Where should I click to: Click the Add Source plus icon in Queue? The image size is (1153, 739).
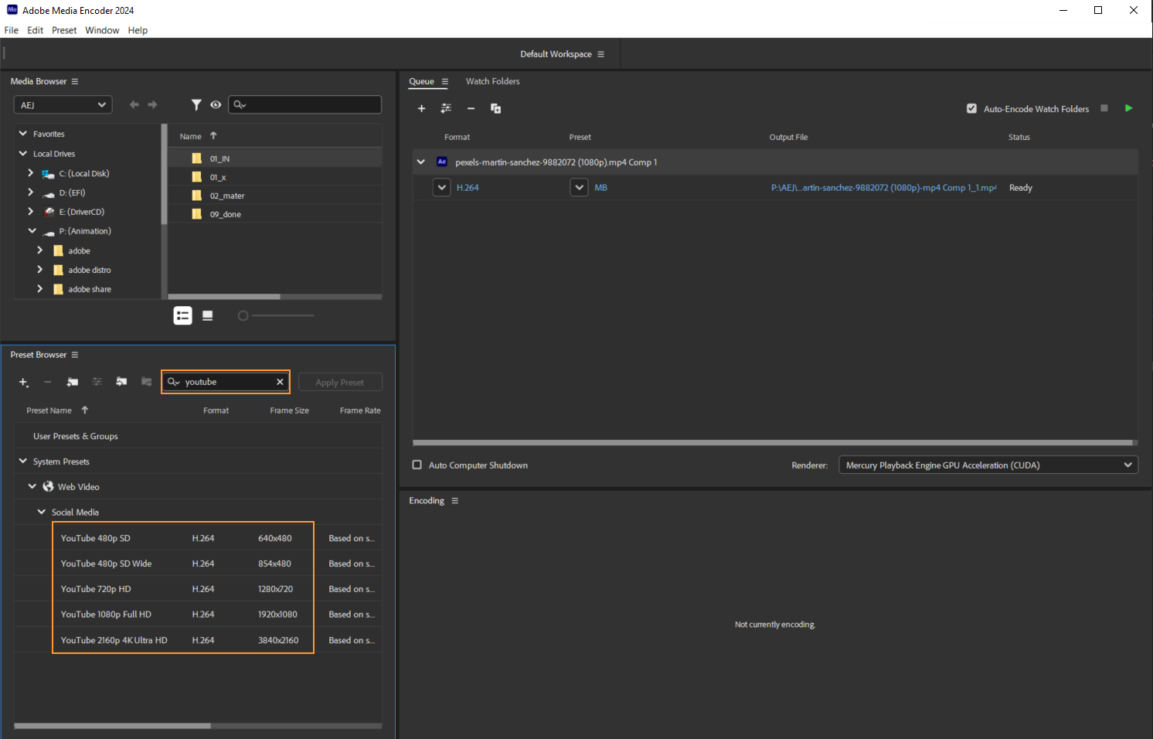point(421,109)
